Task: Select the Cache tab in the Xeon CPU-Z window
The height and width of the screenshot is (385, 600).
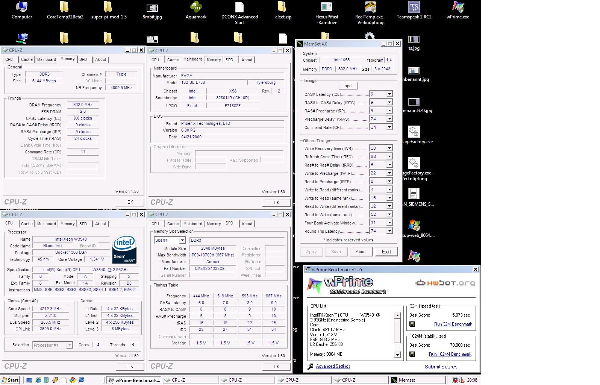Action: (x=27, y=224)
